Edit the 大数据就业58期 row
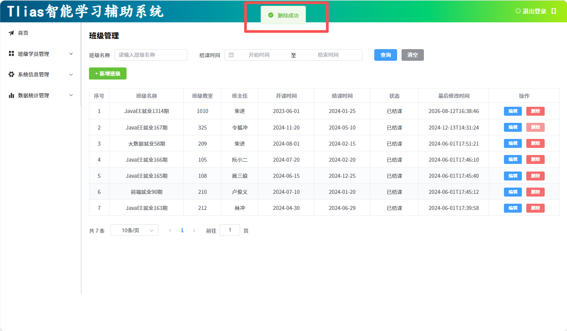The height and width of the screenshot is (331, 567). click(x=513, y=143)
